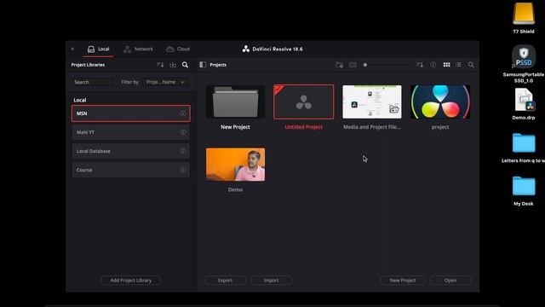
Task: Click the Open button
Action: 450,281
